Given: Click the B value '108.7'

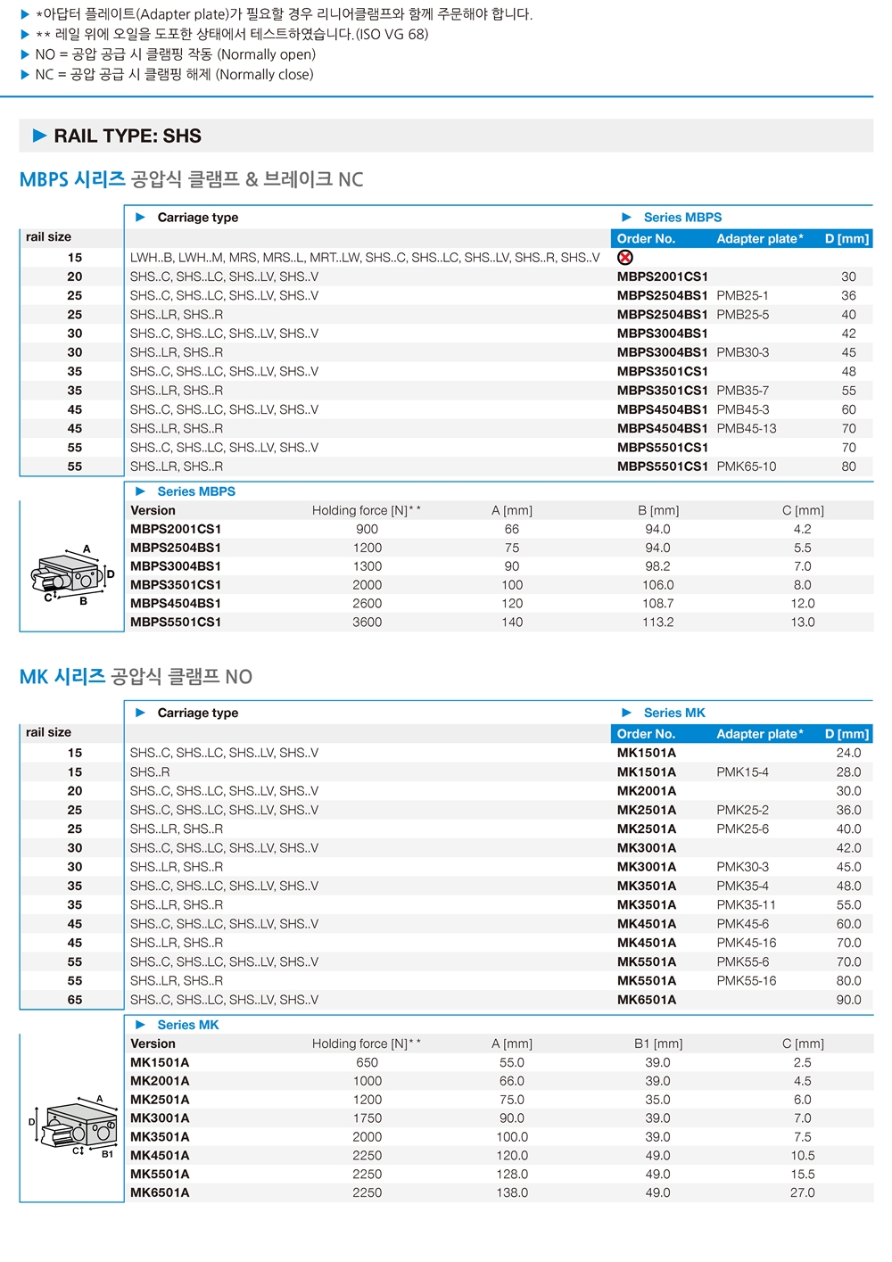Looking at the screenshot, I should click(658, 604).
